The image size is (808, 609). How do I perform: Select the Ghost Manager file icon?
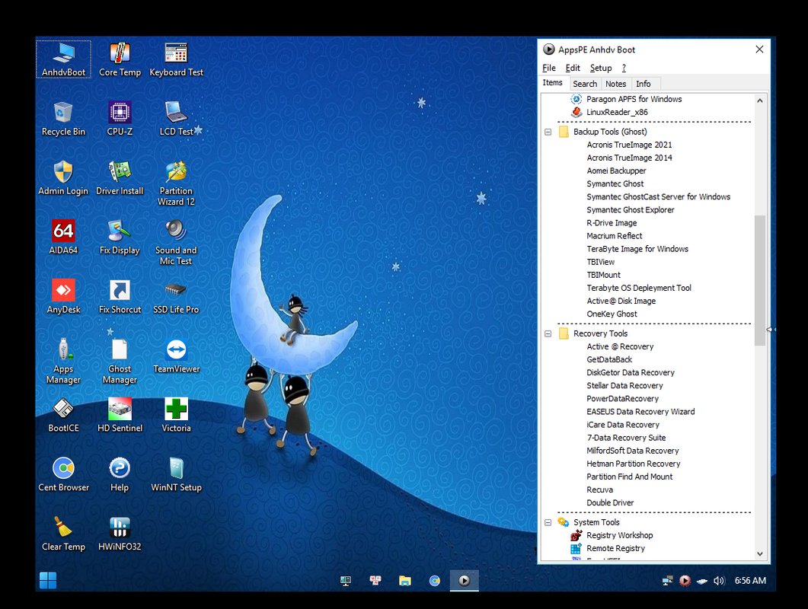tap(120, 361)
